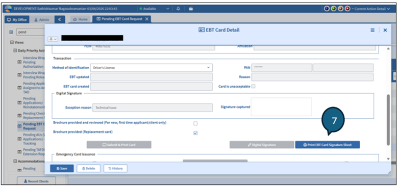398x187 pixels.
Task: Click Print EBT Card Signature Sheet button
Action: [x=327, y=145]
